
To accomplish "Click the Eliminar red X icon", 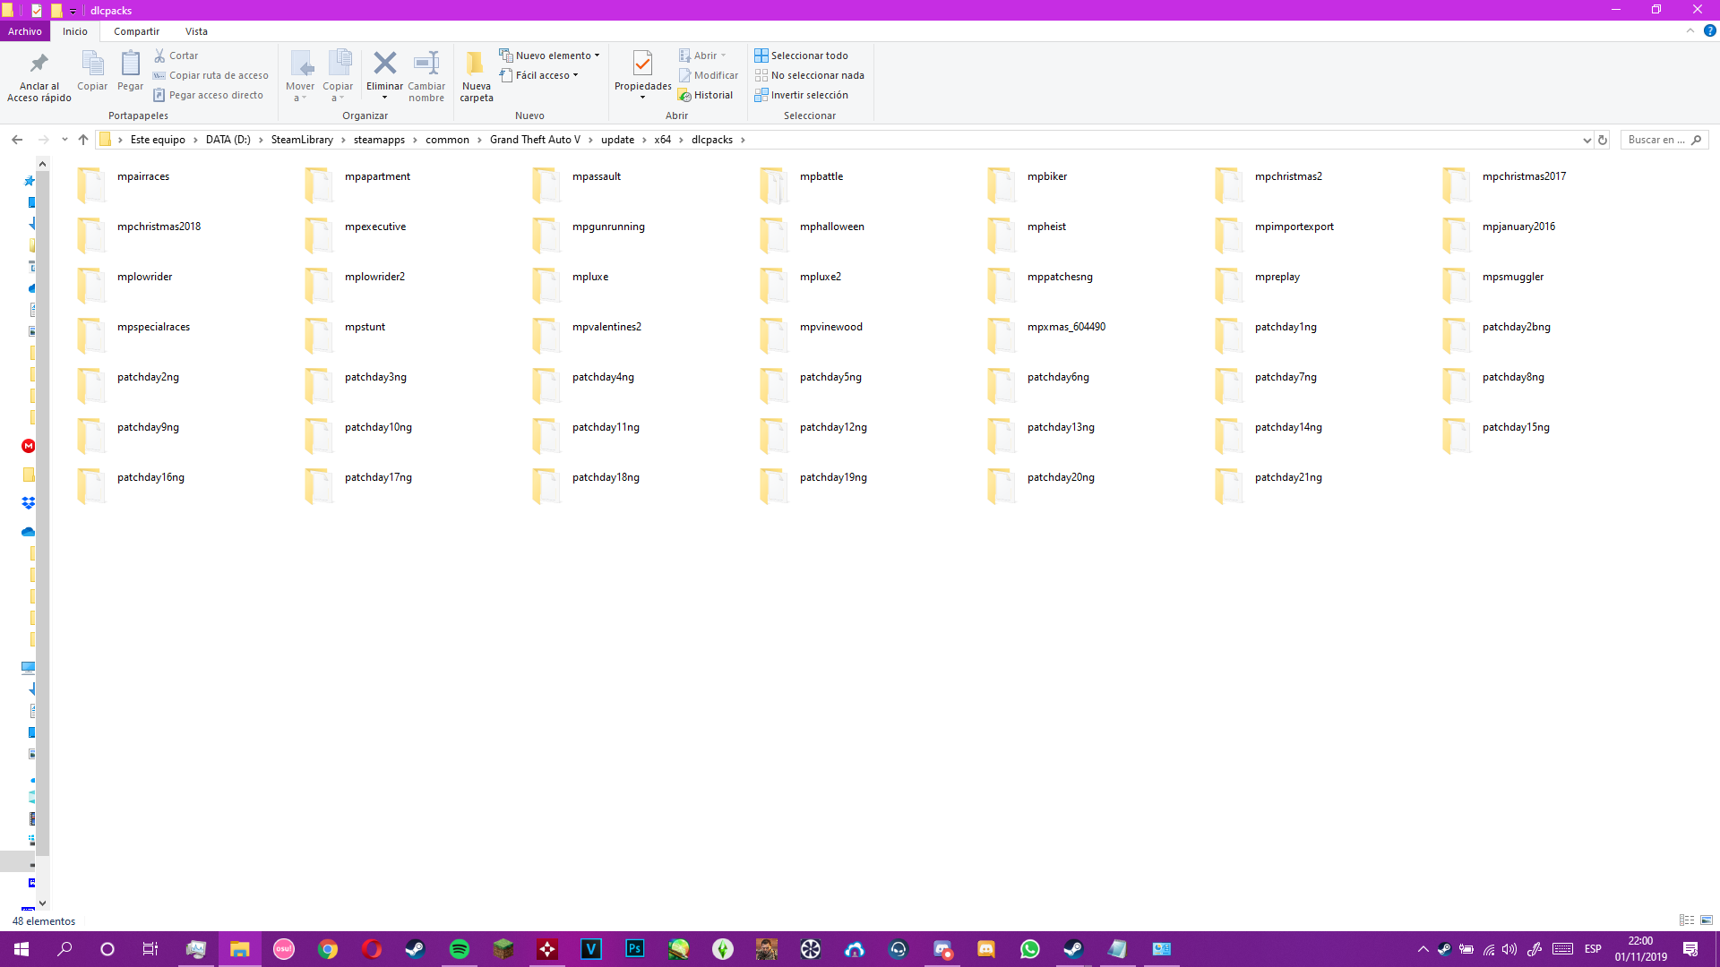I will pos(384,63).
